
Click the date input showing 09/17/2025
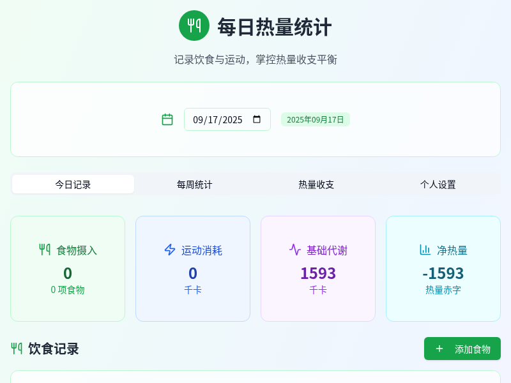point(227,119)
